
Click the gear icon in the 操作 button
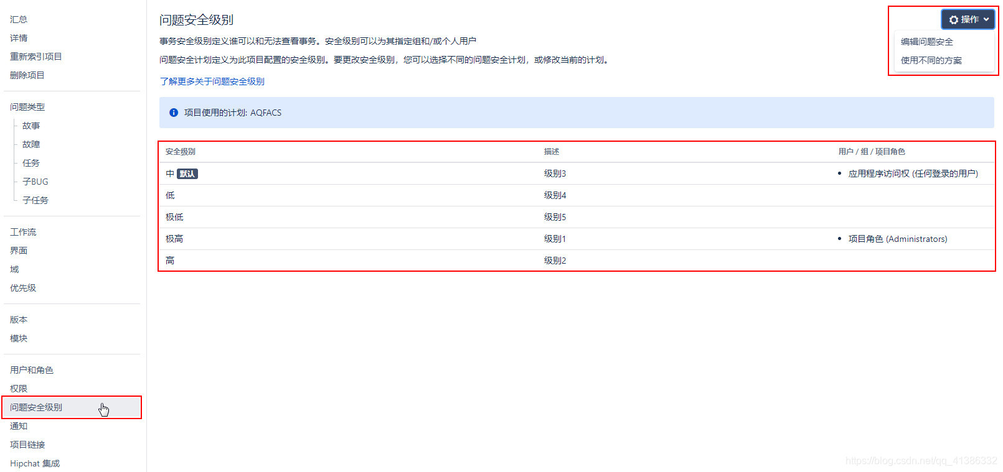tap(953, 20)
